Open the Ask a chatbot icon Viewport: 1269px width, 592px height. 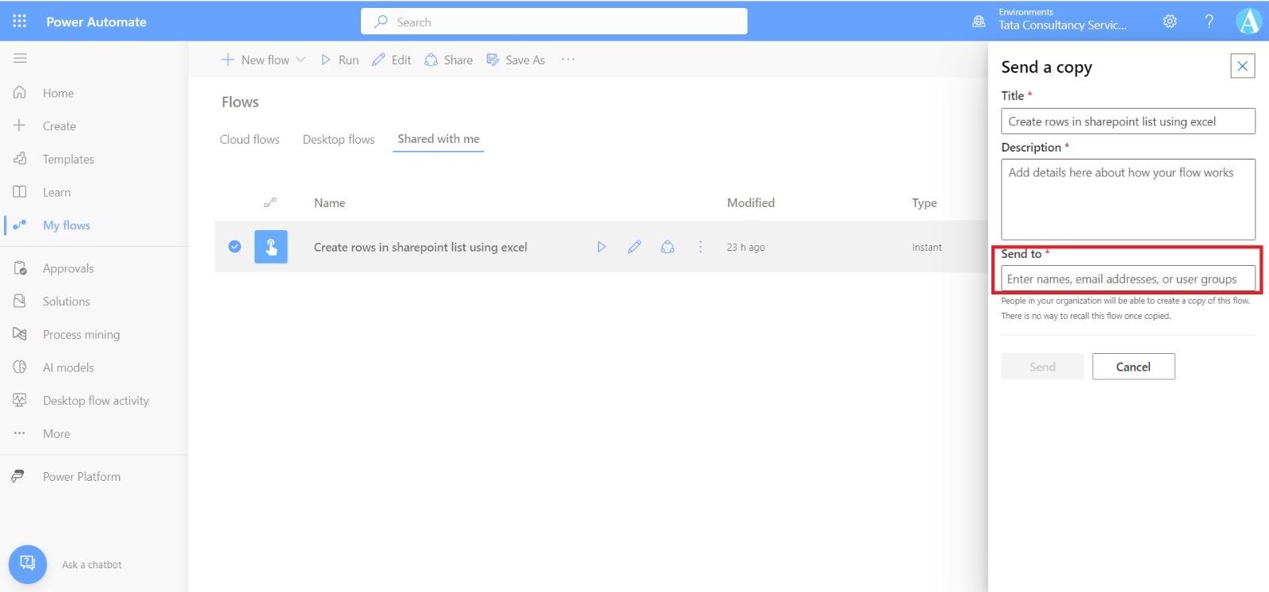point(28,564)
